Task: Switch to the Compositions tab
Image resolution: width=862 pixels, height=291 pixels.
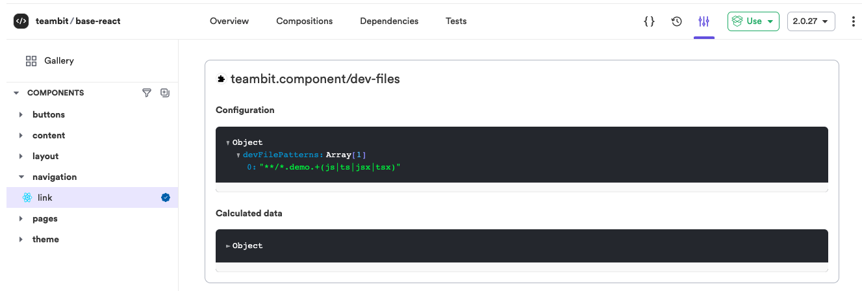Action: 304,21
